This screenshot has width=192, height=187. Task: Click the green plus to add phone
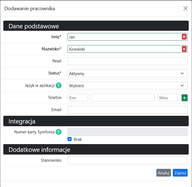pos(185,98)
